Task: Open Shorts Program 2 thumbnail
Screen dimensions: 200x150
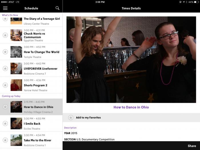Action: [x=16, y=85]
